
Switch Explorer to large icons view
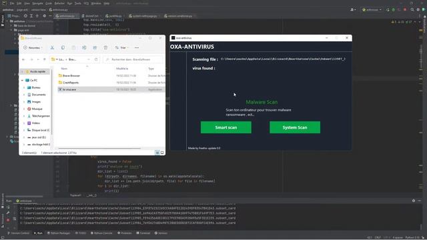162,153
